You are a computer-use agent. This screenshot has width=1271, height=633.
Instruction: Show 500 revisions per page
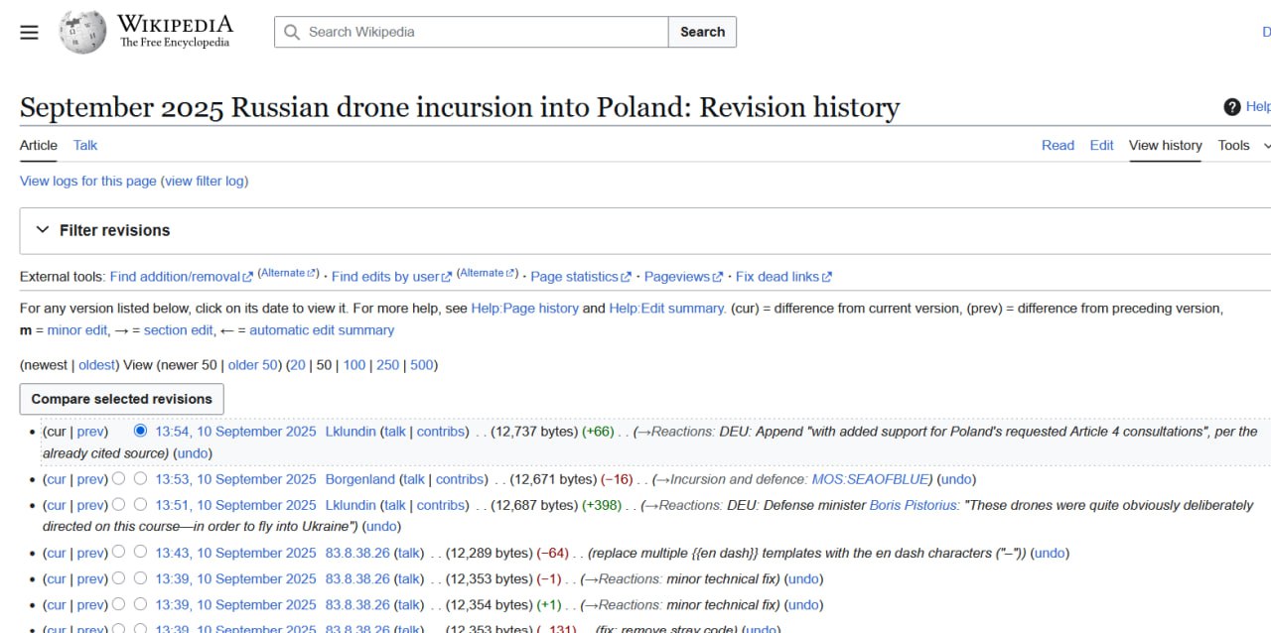pyautogui.click(x=422, y=364)
